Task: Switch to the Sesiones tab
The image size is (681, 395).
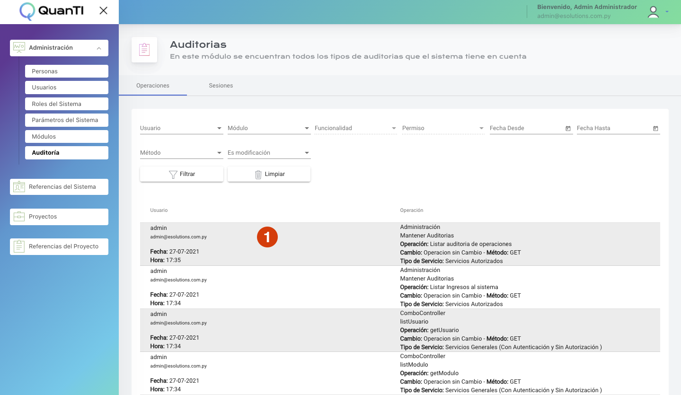Action: click(221, 86)
